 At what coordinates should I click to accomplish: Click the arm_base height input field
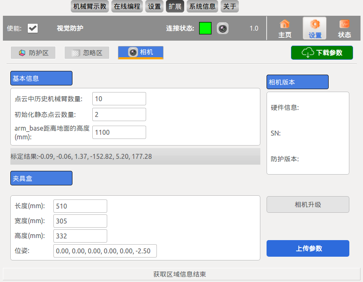point(119,132)
